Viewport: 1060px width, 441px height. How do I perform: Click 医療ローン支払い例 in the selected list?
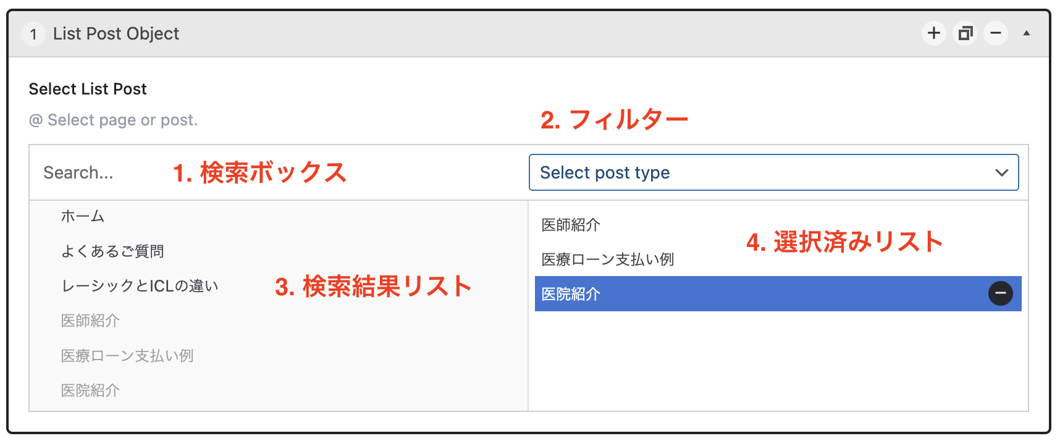click(x=608, y=259)
